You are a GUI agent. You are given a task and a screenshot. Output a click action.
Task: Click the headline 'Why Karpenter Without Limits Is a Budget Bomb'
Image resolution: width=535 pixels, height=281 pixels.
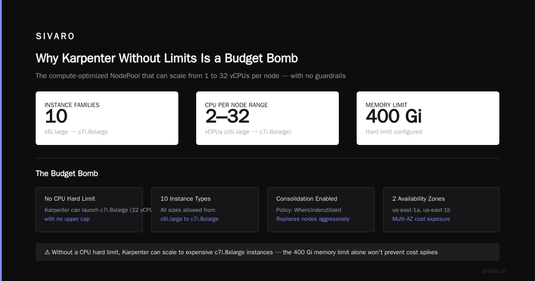point(167,58)
